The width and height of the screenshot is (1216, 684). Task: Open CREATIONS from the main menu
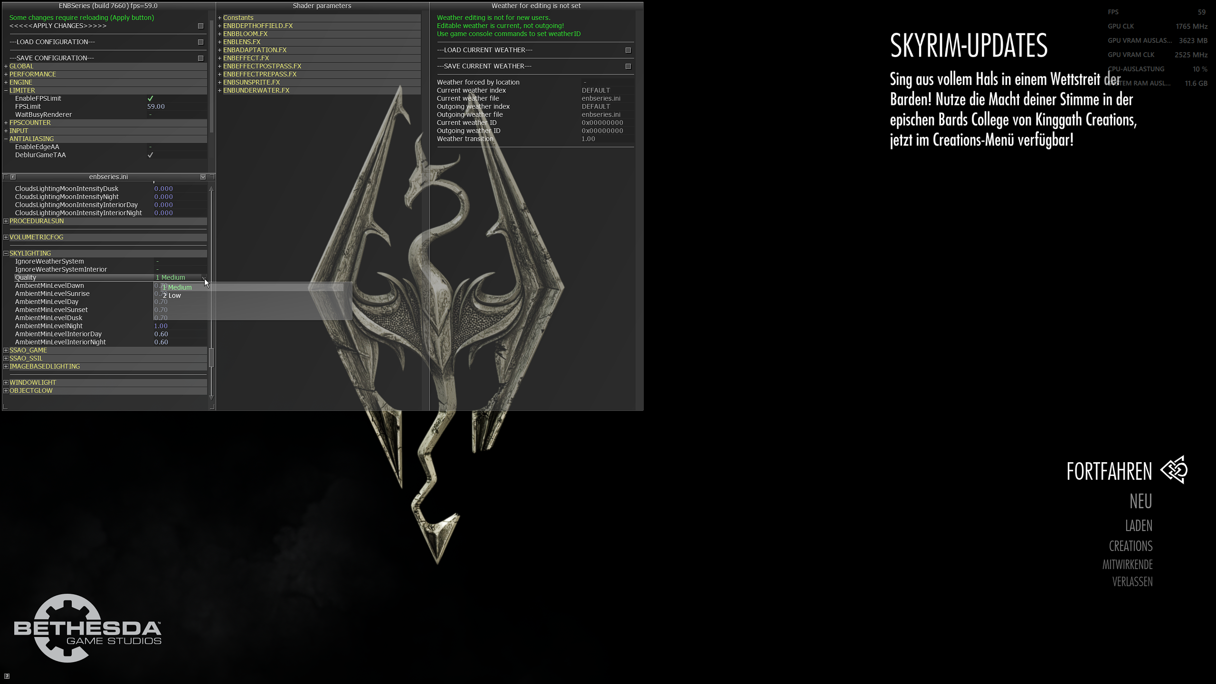tap(1130, 546)
